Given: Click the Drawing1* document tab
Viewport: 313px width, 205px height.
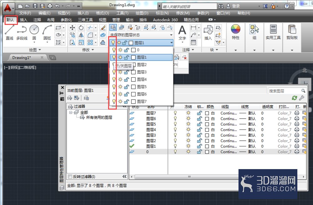Looking at the screenshot, I should (22, 57).
